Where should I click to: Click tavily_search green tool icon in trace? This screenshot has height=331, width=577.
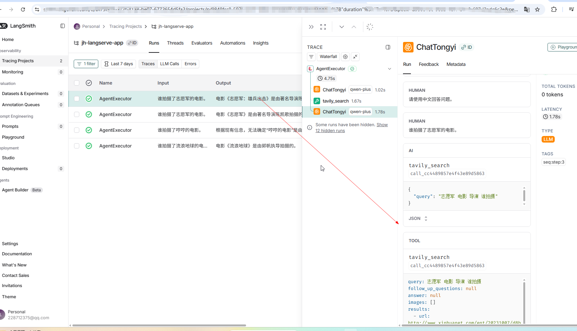tap(317, 101)
